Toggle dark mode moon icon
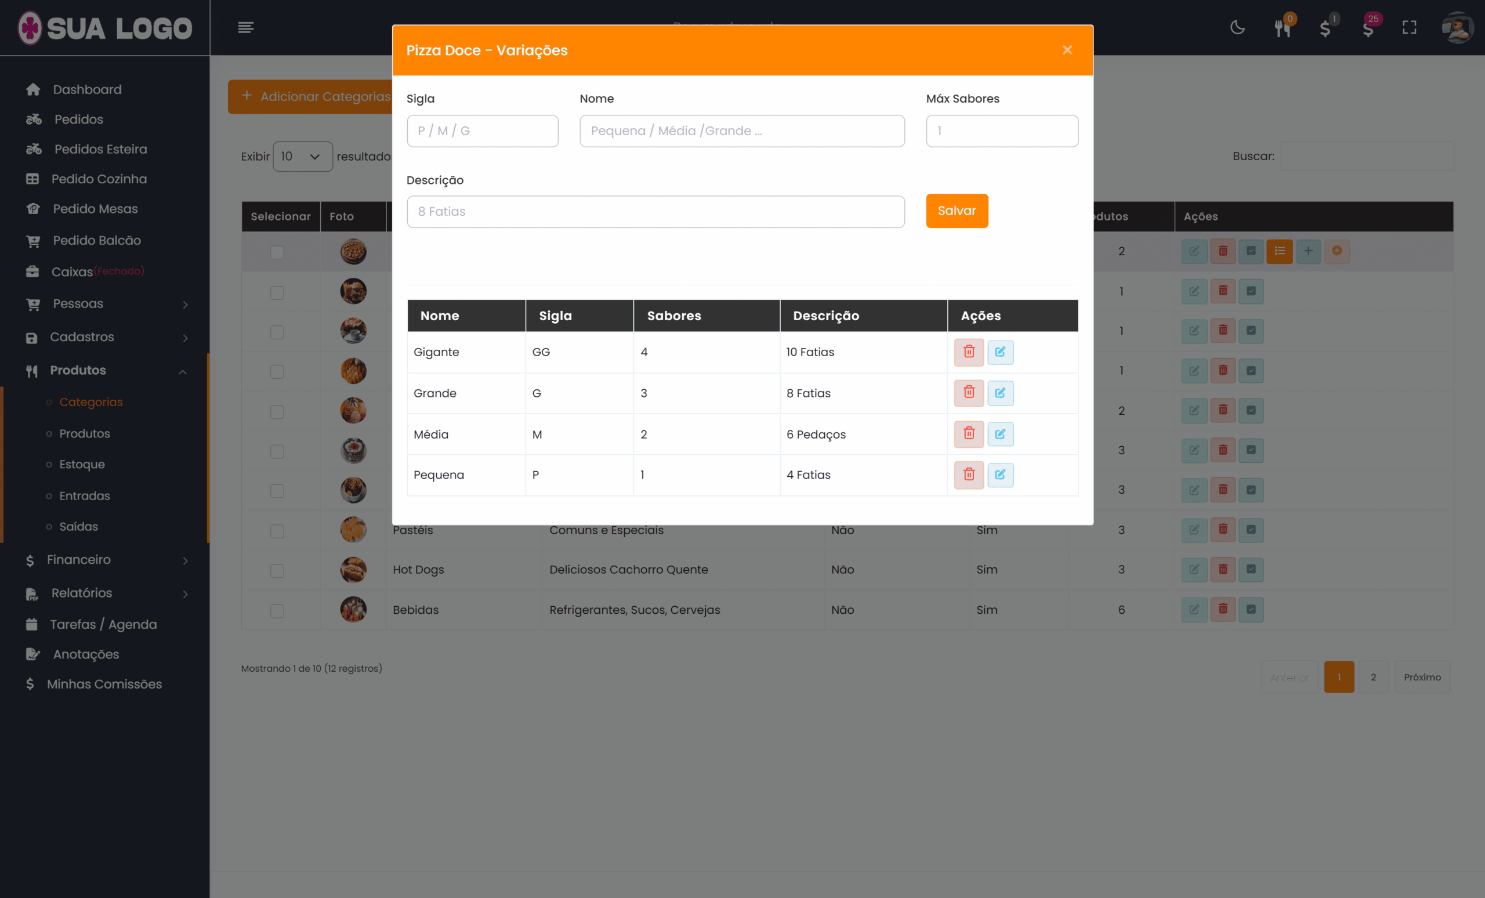 pyautogui.click(x=1237, y=28)
